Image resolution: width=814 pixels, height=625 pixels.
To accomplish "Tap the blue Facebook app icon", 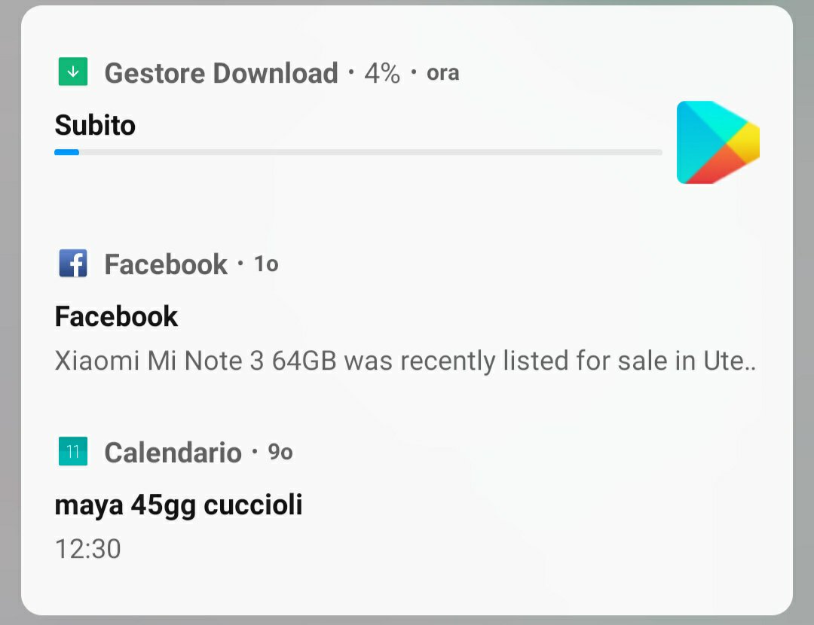I will [73, 264].
